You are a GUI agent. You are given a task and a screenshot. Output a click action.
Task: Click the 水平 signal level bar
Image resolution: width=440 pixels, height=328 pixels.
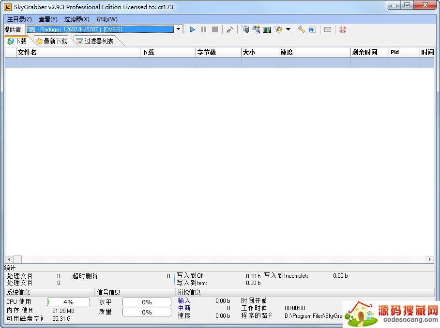147,302
